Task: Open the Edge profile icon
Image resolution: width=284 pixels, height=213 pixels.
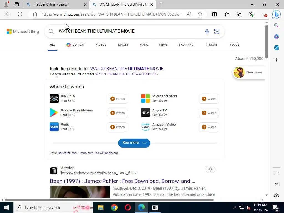Action: pos(6,4)
